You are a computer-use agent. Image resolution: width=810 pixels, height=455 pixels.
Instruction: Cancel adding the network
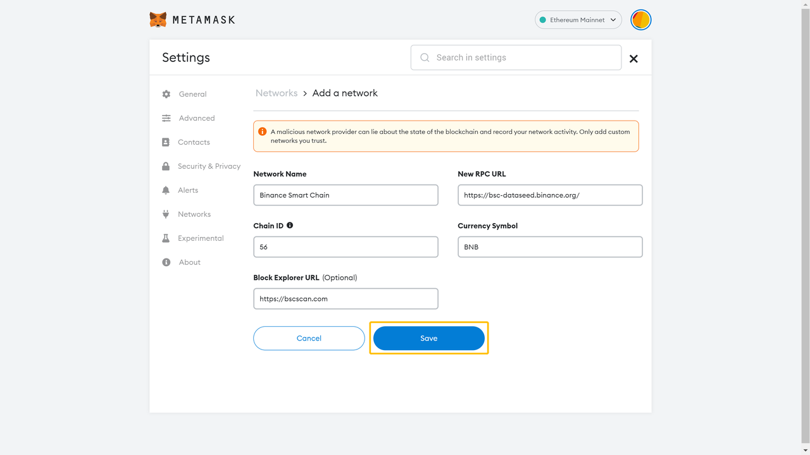tap(309, 338)
